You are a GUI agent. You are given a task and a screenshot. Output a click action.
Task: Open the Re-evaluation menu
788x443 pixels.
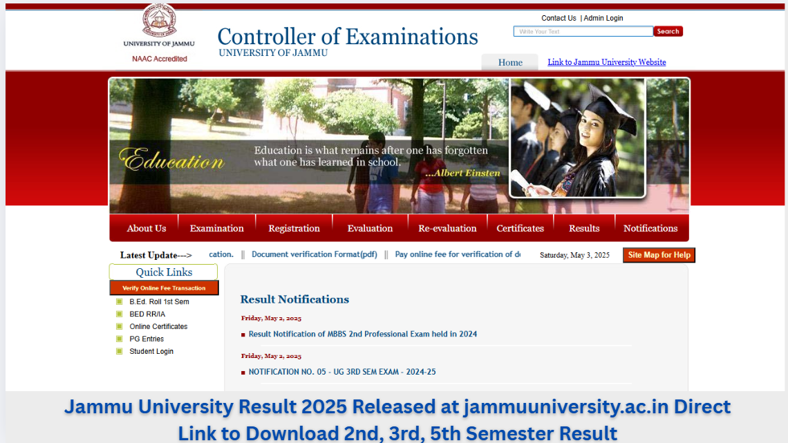(x=447, y=228)
